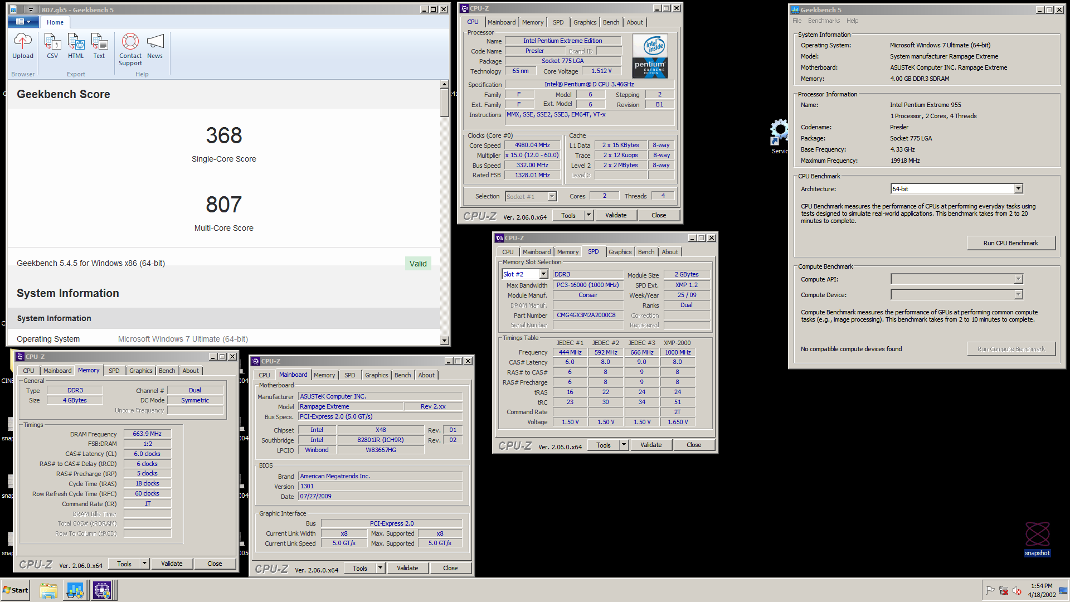Click Validate in CPU-Z CPU window
Screen dimensions: 1070x602
pos(616,215)
